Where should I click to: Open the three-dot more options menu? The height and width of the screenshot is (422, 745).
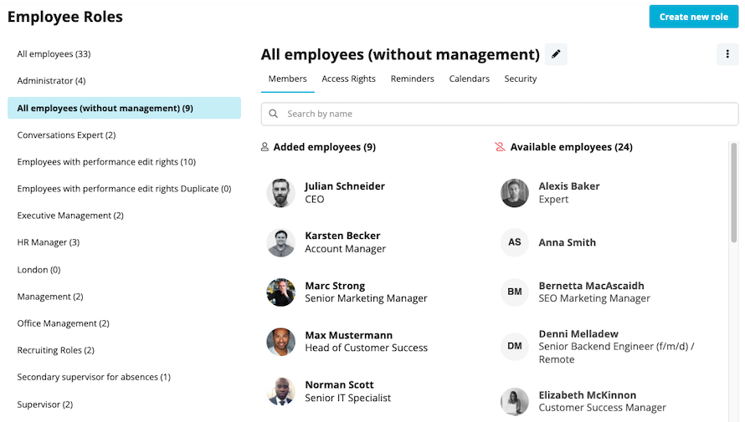coord(727,54)
